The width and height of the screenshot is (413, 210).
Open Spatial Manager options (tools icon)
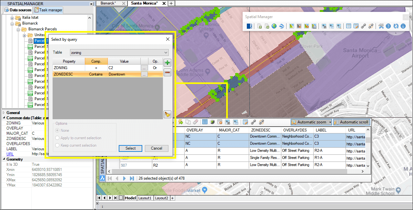(381, 26)
